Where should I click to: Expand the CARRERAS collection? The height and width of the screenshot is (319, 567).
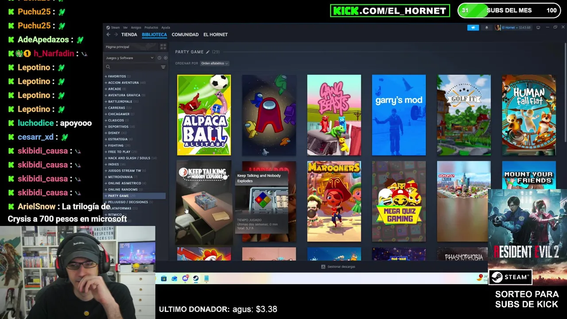point(106,108)
